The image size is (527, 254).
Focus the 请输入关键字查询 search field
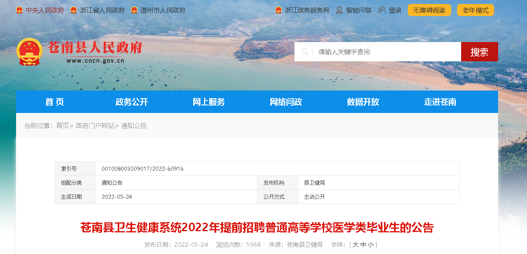(378, 52)
